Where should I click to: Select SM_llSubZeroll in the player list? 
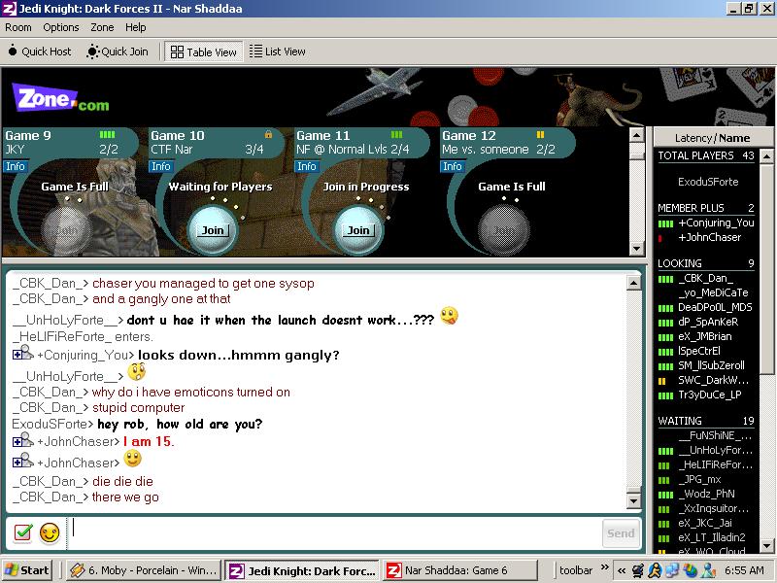[x=711, y=365]
